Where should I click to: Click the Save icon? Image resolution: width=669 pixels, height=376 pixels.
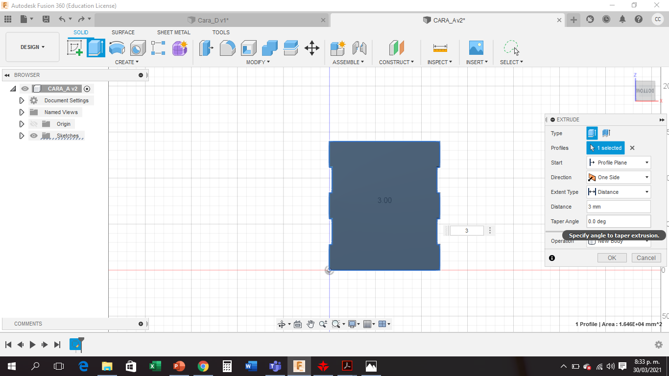(46, 19)
